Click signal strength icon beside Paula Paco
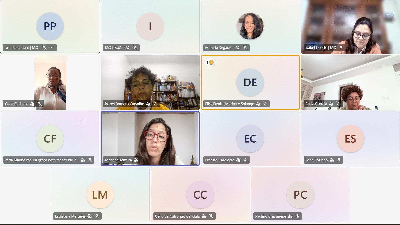Viewport: 400px width, 225px height. [8, 47]
